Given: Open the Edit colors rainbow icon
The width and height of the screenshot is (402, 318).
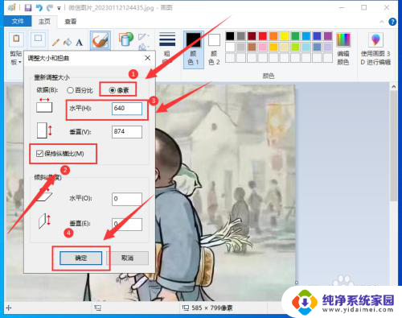Looking at the screenshot, I should click(343, 39).
